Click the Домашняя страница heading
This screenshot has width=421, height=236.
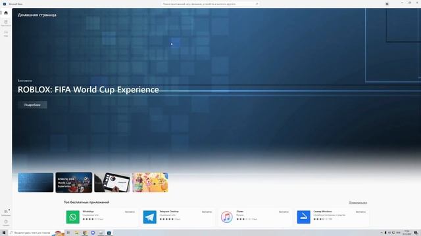37,15
